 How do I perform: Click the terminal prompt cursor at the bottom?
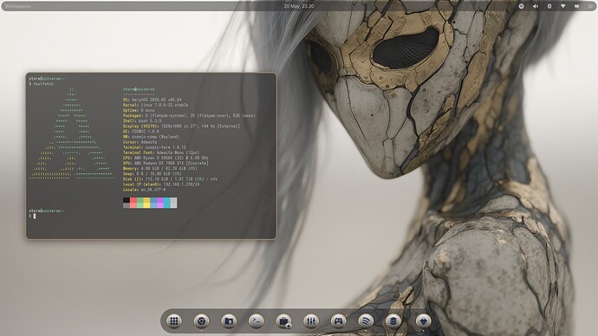click(35, 216)
